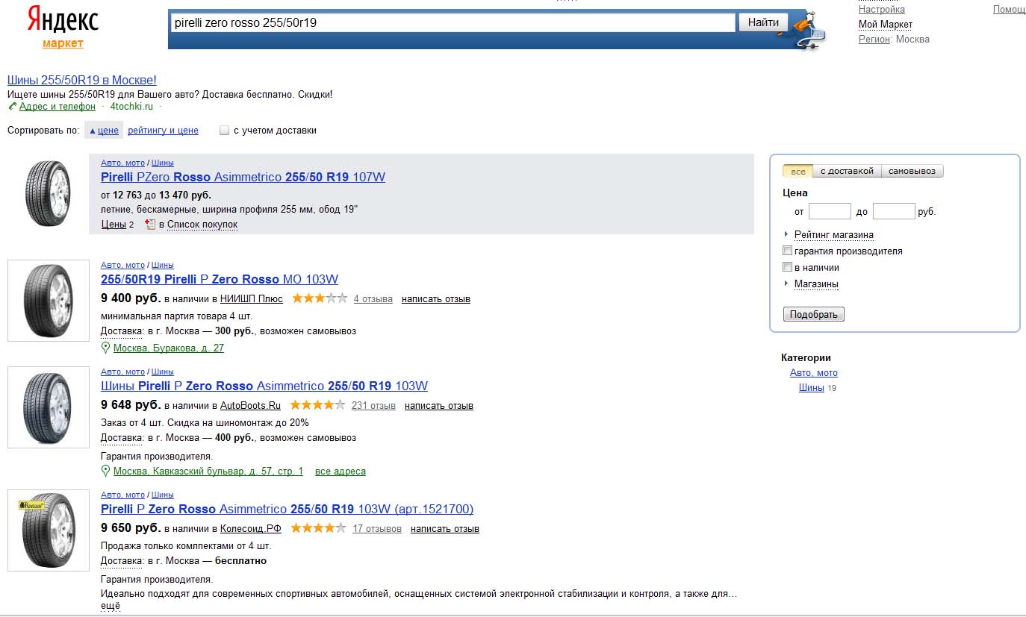Image resolution: width=1026 pixels, height=617 pixels.
Task: Switch to the все delivery tab
Action: [x=798, y=171]
